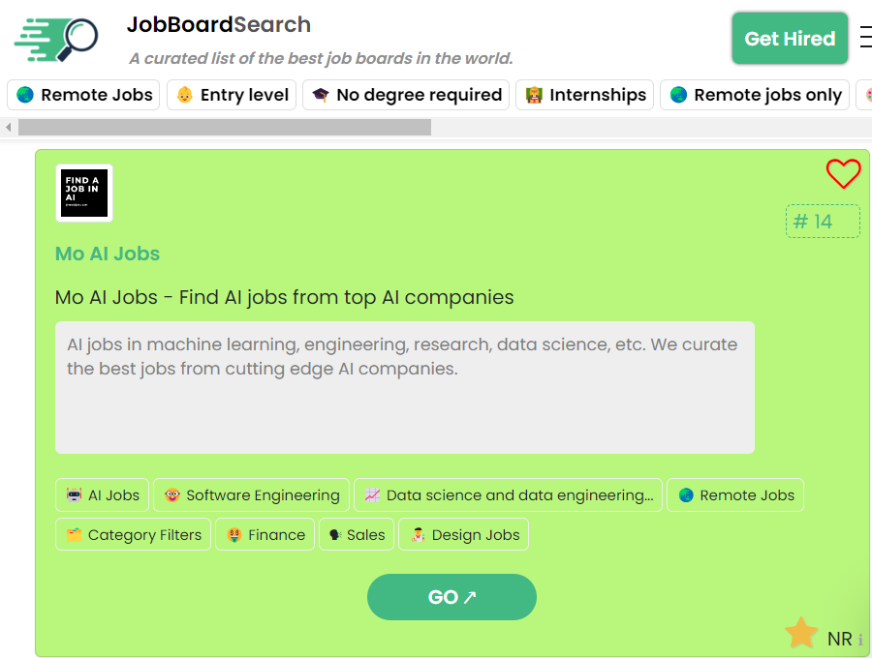The image size is (872, 658).
Task: Click the Data science and data engineering tag
Action: click(508, 495)
